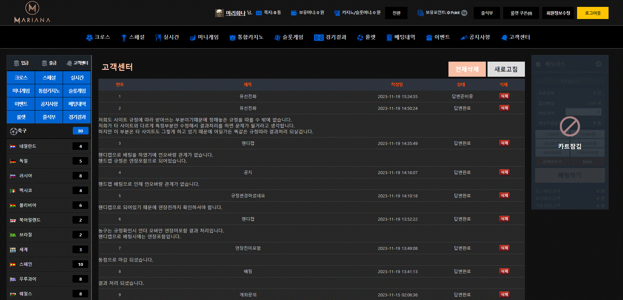Click the 새로고침 refresh button
This screenshot has width=623, height=300.
(506, 69)
